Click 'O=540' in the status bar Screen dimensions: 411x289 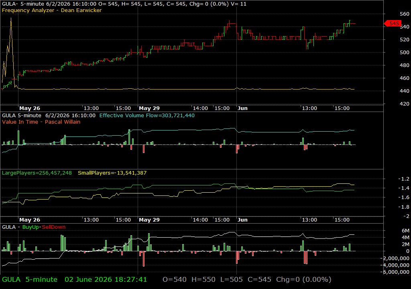[x=175, y=279]
